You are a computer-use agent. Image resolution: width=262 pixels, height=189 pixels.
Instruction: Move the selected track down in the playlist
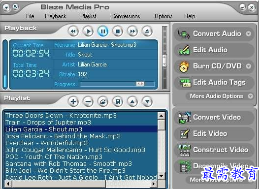click(x=147, y=101)
